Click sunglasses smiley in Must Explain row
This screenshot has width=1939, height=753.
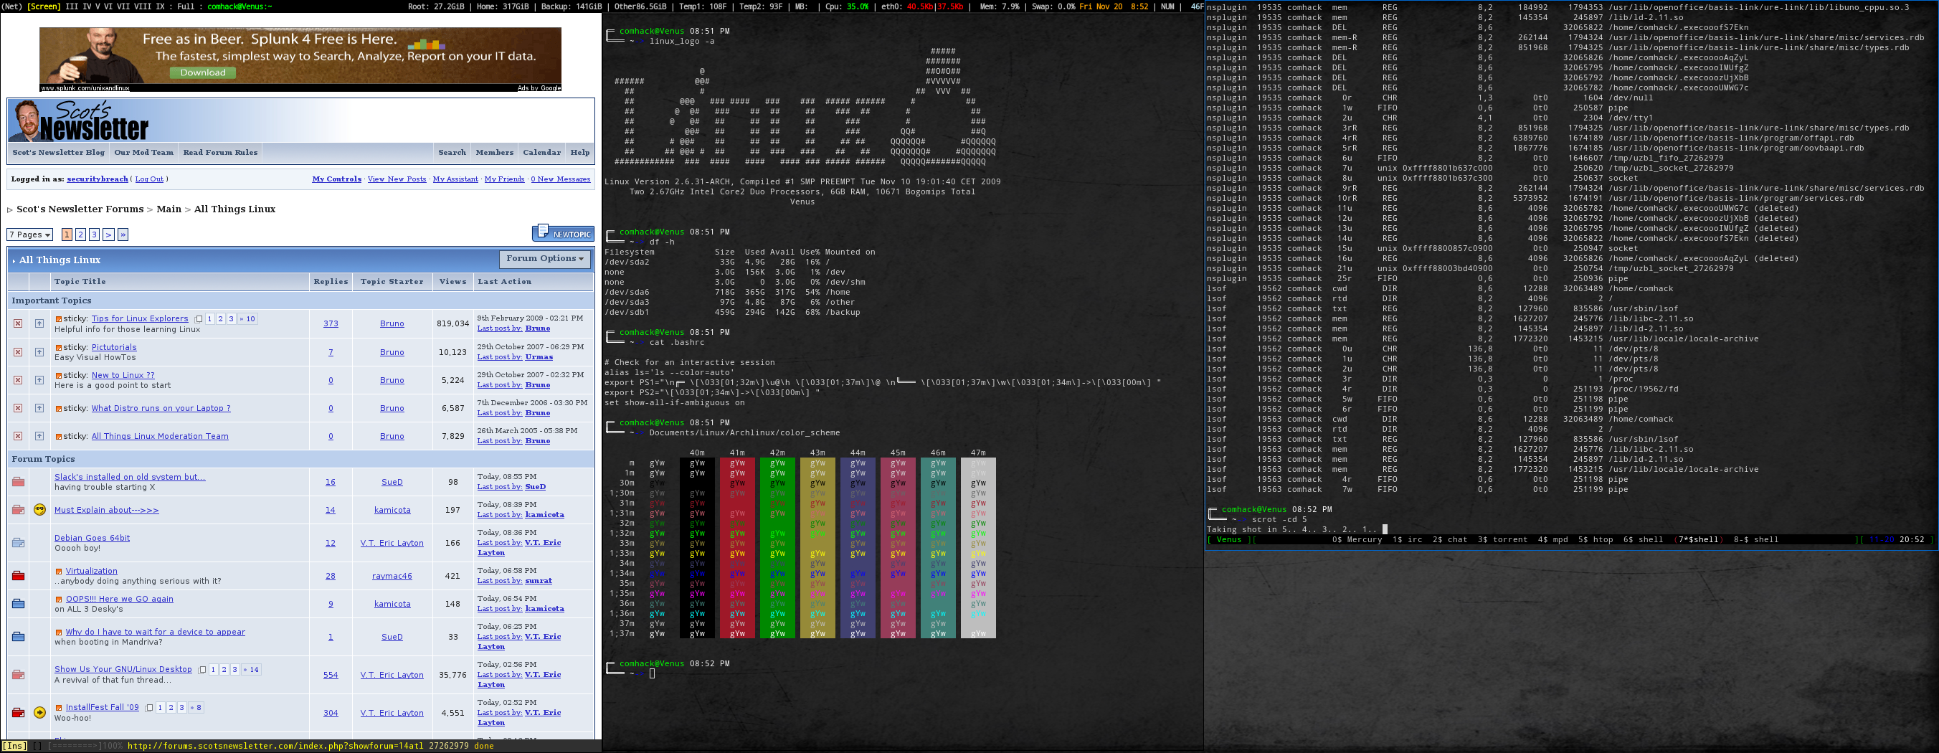(40, 510)
